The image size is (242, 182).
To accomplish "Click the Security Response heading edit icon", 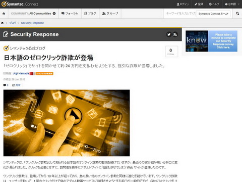I will point(6,34).
